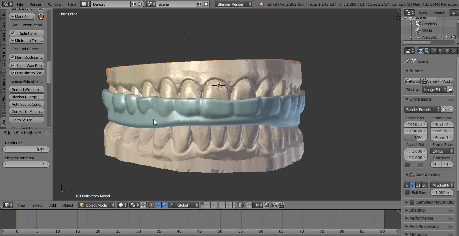
Task: Open the File menu
Action: [x=20, y=4]
